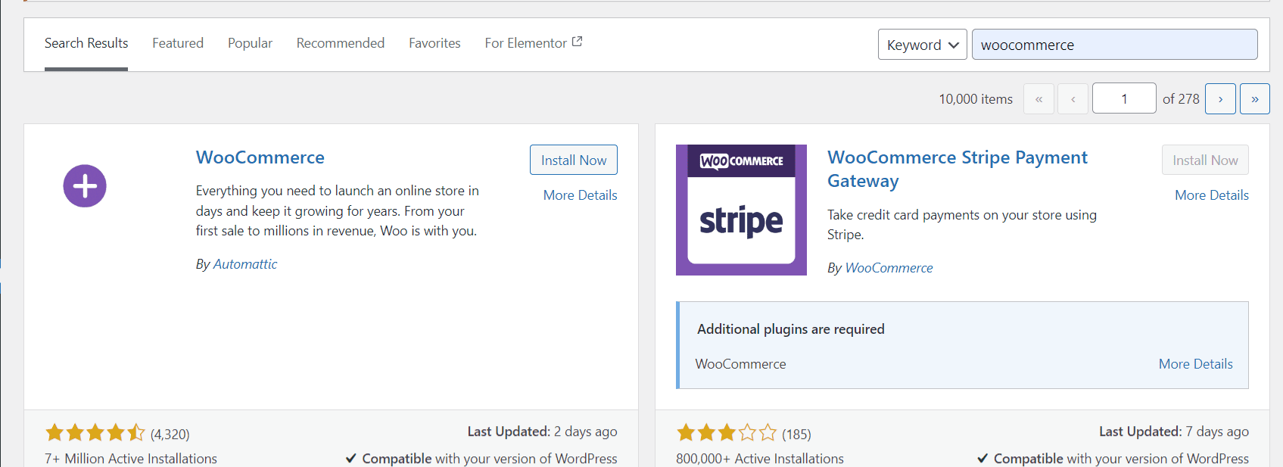Click the current page number field
The width and height of the screenshot is (1283, 467).
tap(1124, 98)
